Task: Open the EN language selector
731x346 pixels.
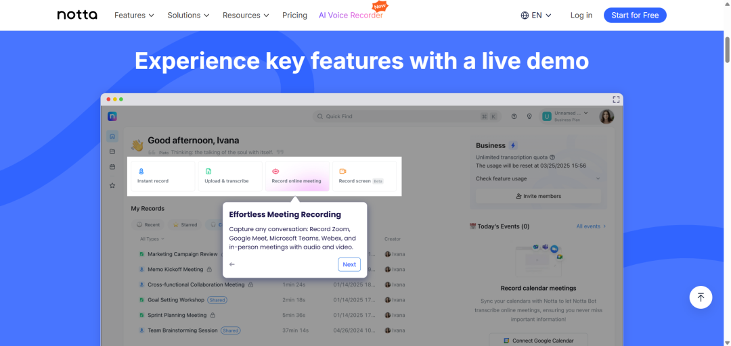Action: 536,16
